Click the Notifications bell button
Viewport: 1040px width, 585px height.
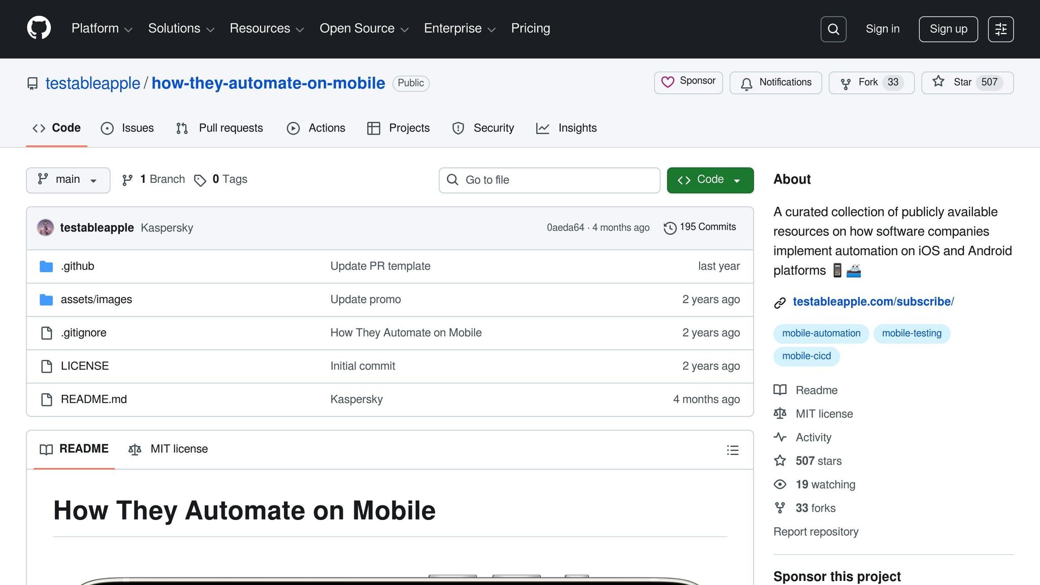coord(775,82)
